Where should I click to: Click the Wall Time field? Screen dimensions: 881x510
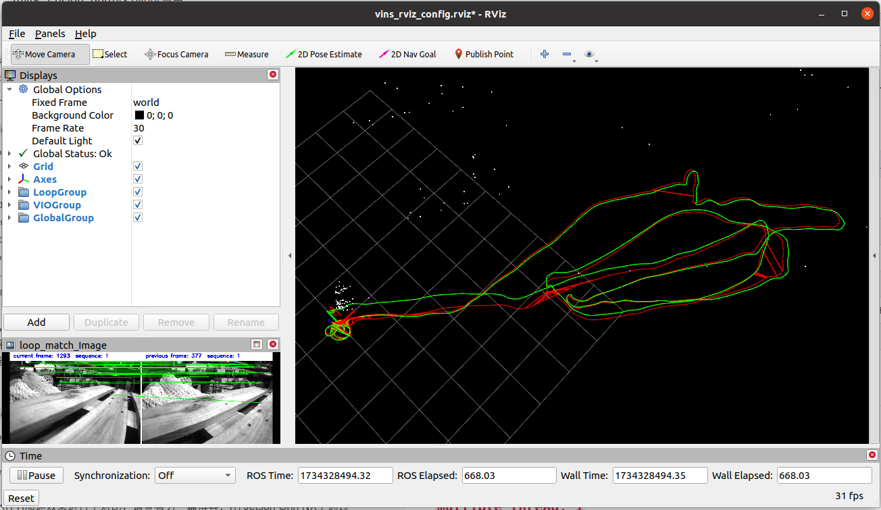pyautogui.click(x=660, y=475)
